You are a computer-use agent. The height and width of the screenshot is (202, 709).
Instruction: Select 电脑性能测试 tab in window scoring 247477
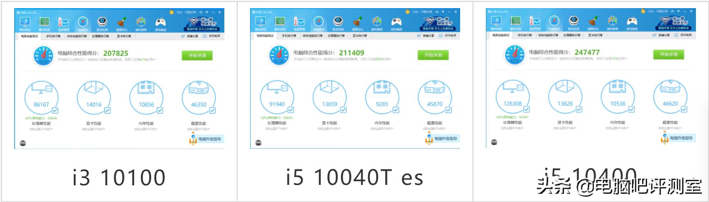click(x=501, y=35)
